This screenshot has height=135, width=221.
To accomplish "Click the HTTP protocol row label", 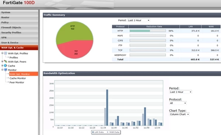I will pos(120,31).
